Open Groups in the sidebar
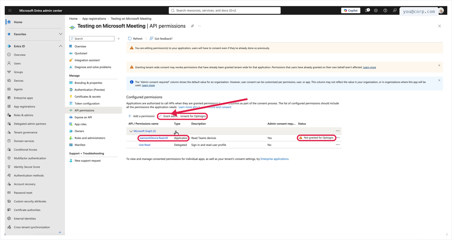 point(18,72)
